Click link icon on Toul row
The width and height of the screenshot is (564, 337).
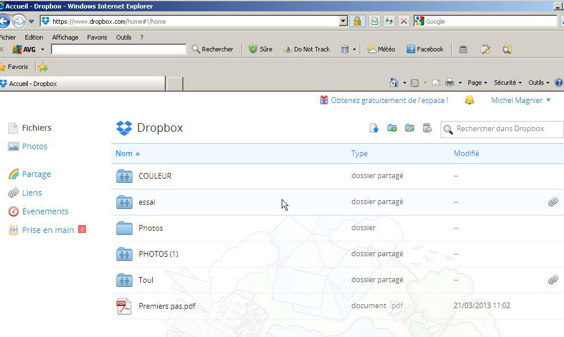(x=553, y=279)
